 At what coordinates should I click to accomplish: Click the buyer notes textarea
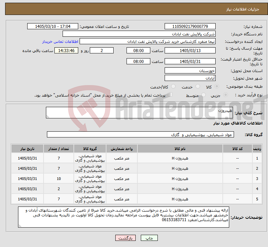123,217
